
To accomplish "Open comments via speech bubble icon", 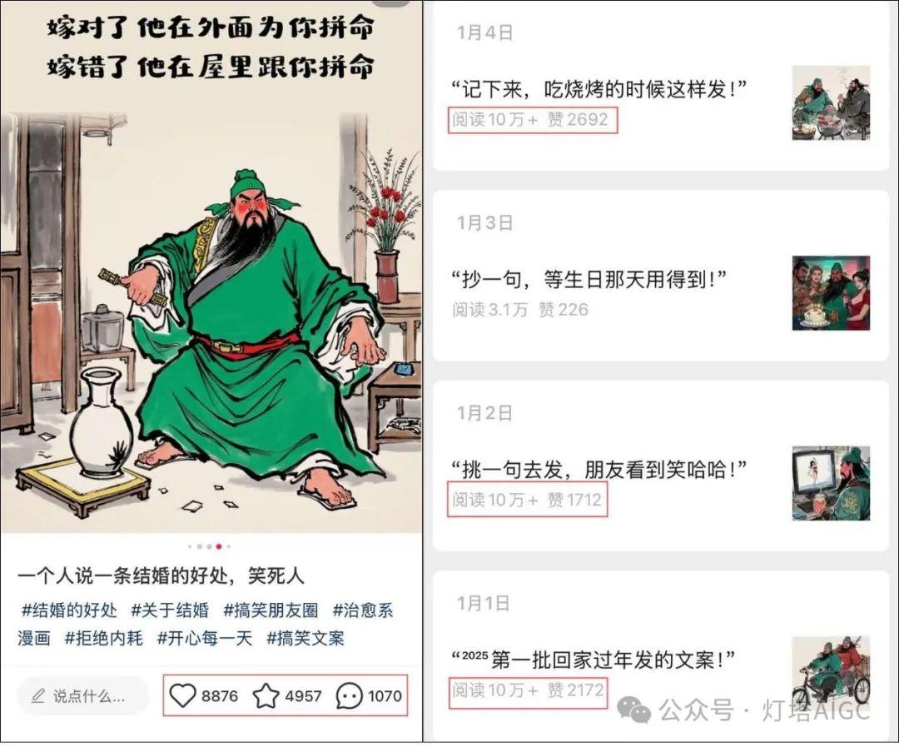I will pos(349,696).
